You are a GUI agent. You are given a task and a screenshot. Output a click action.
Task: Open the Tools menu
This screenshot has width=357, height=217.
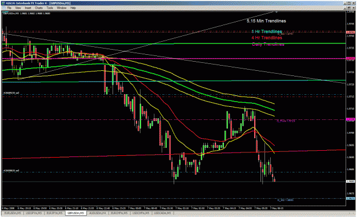pyautogui.click(x=50, y=8)
